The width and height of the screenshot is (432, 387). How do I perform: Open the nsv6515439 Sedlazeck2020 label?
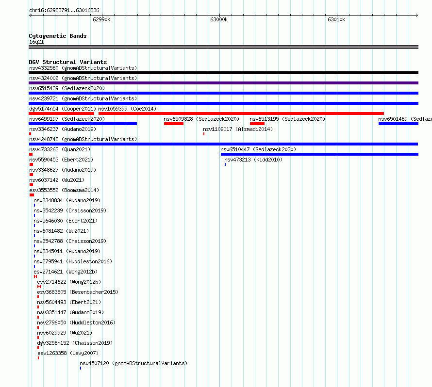click(67, 88)
